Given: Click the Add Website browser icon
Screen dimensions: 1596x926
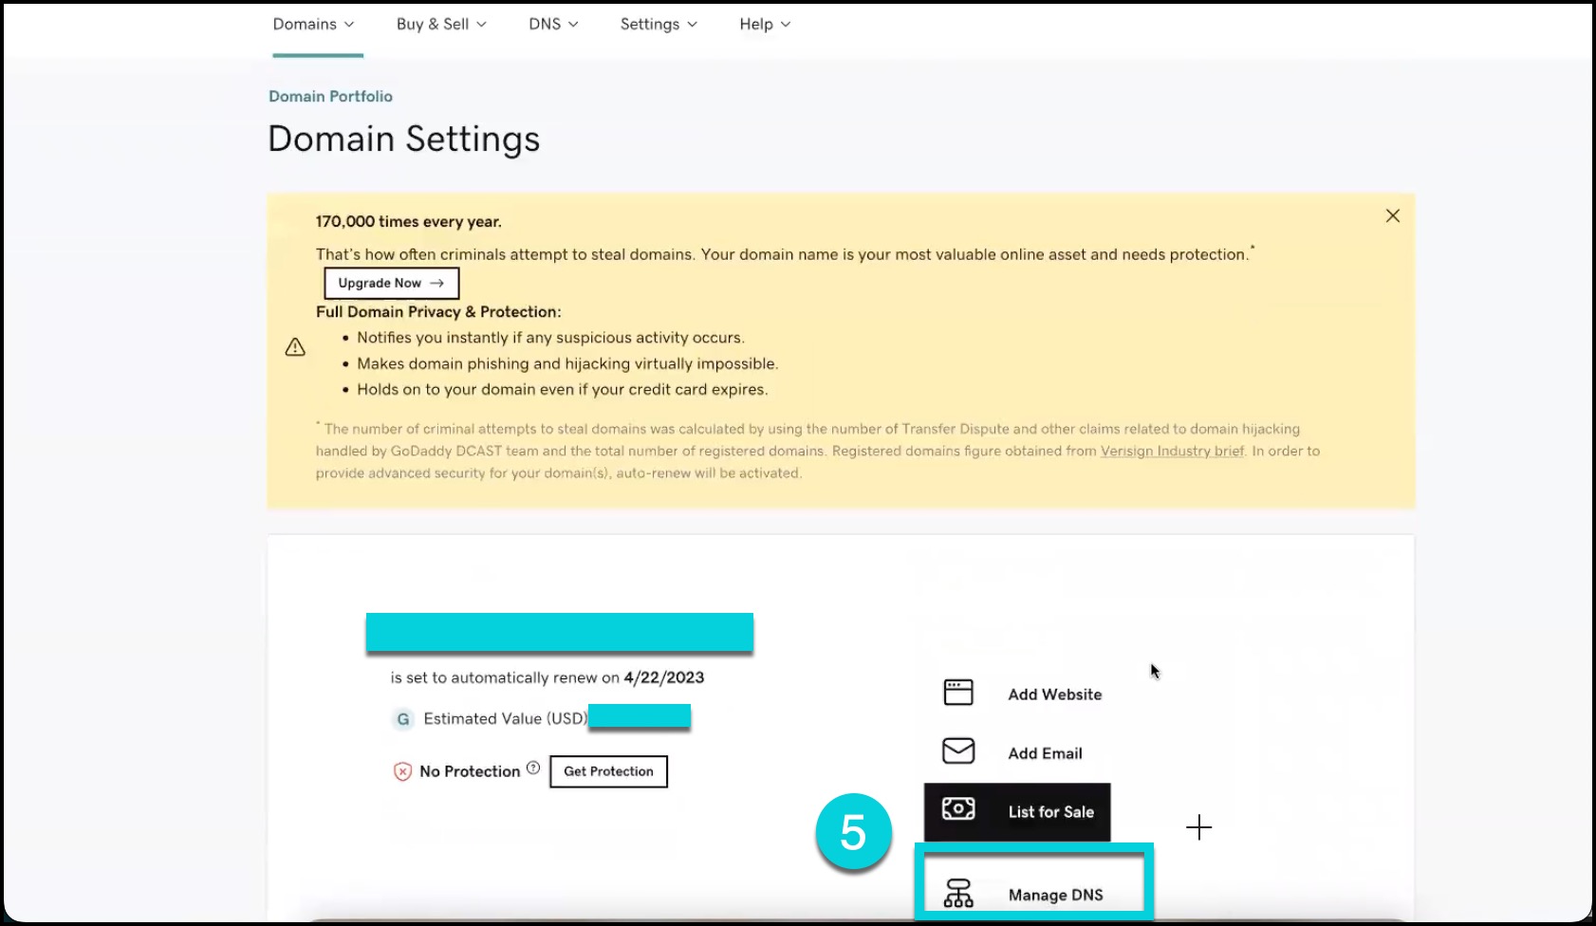Looking at the screenshot, I should pos(958,693).
